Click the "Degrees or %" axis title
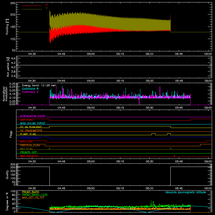The width and height of the screenshot is (215, 215). pyautogui.click(x=7, y=201)
